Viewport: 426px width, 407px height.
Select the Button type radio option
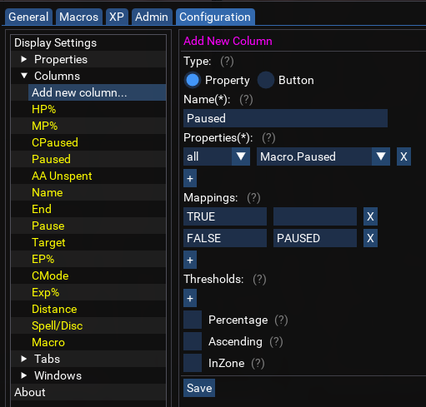(x=266, y=80)
